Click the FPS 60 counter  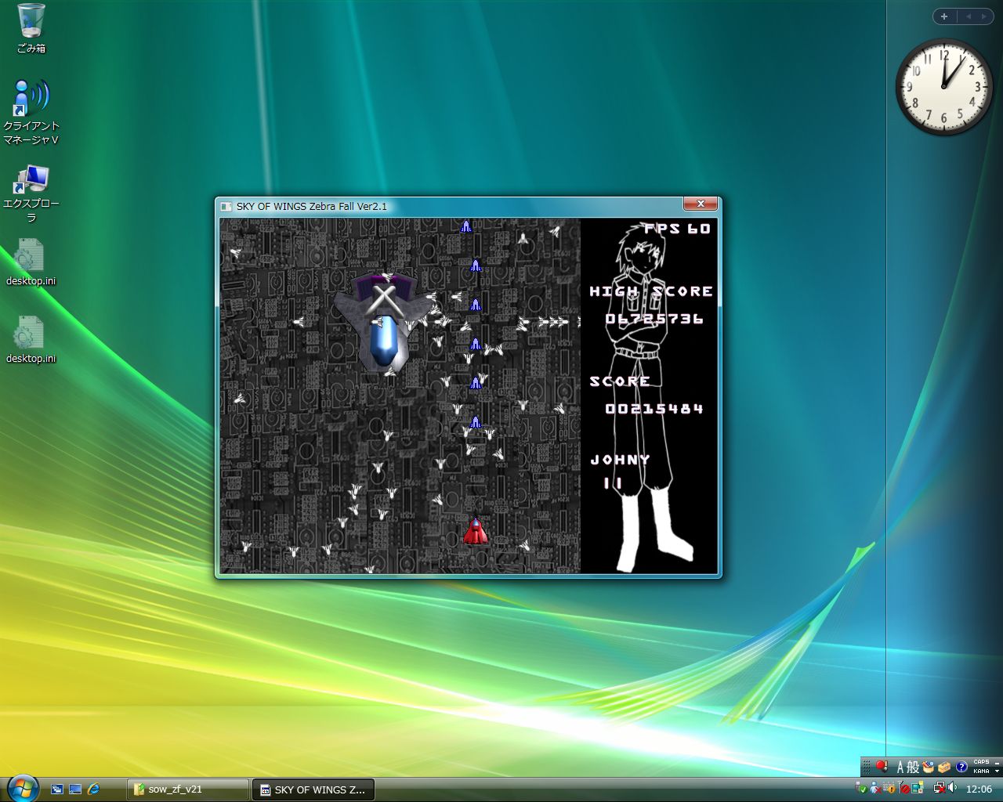[677, 229]
